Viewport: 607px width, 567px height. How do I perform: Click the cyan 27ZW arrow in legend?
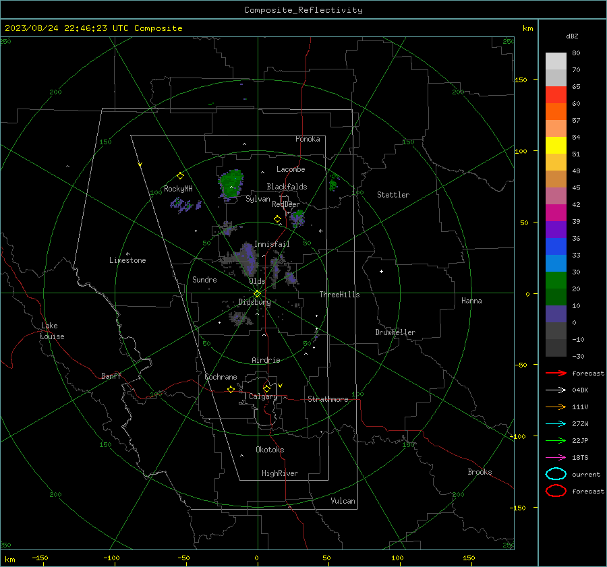click(556, 424)
